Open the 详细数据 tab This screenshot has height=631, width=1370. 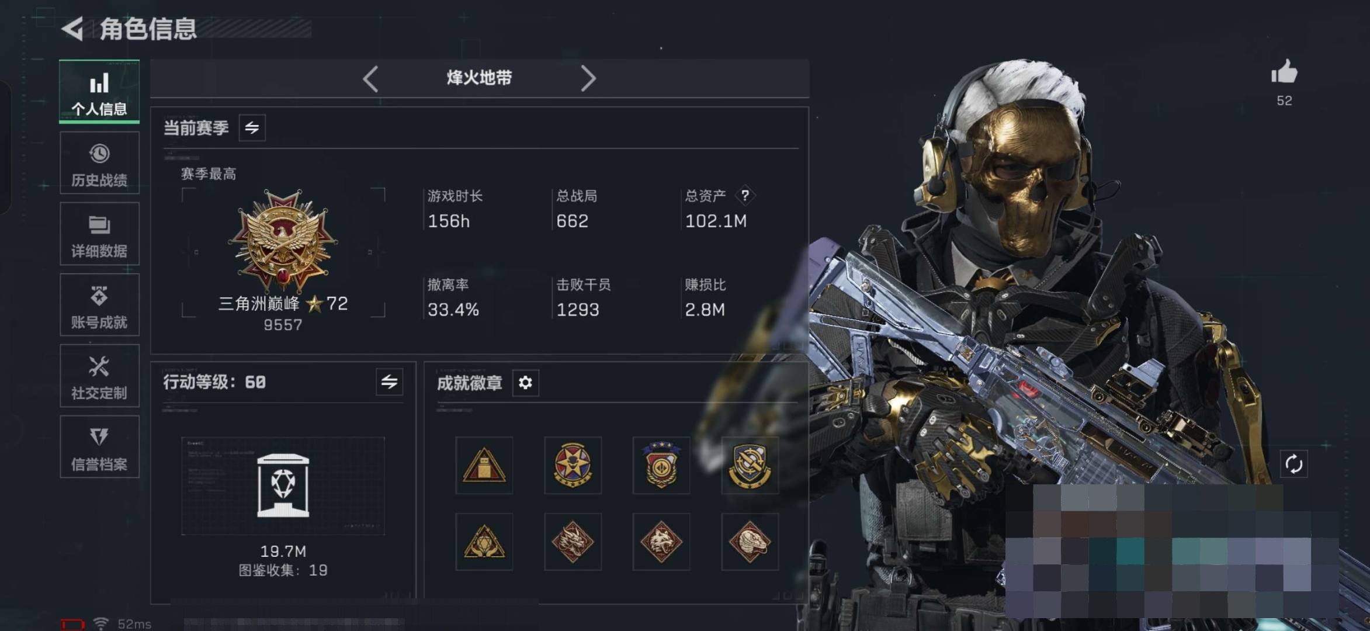tap(99, 234)
